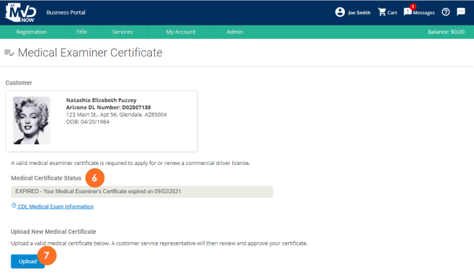Open the Messages inbox icon

coord(408,13)
